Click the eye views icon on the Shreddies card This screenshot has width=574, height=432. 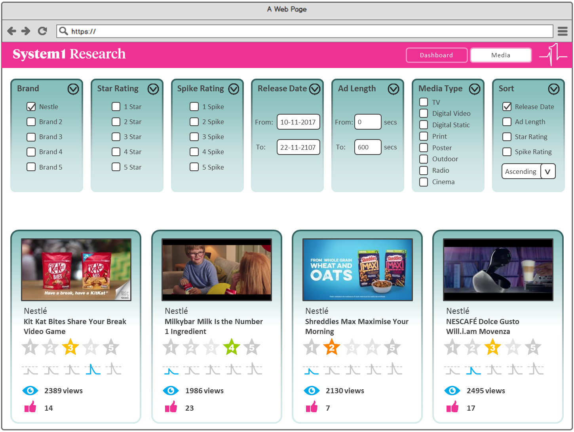tap(312, 390)
